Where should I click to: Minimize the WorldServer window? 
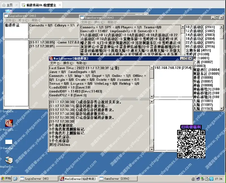[x=182, y=58]
